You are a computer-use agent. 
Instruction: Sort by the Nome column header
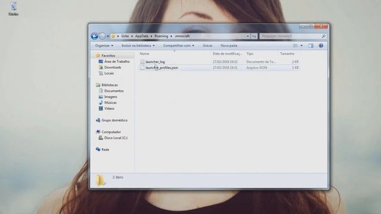(x=144, y=53)
